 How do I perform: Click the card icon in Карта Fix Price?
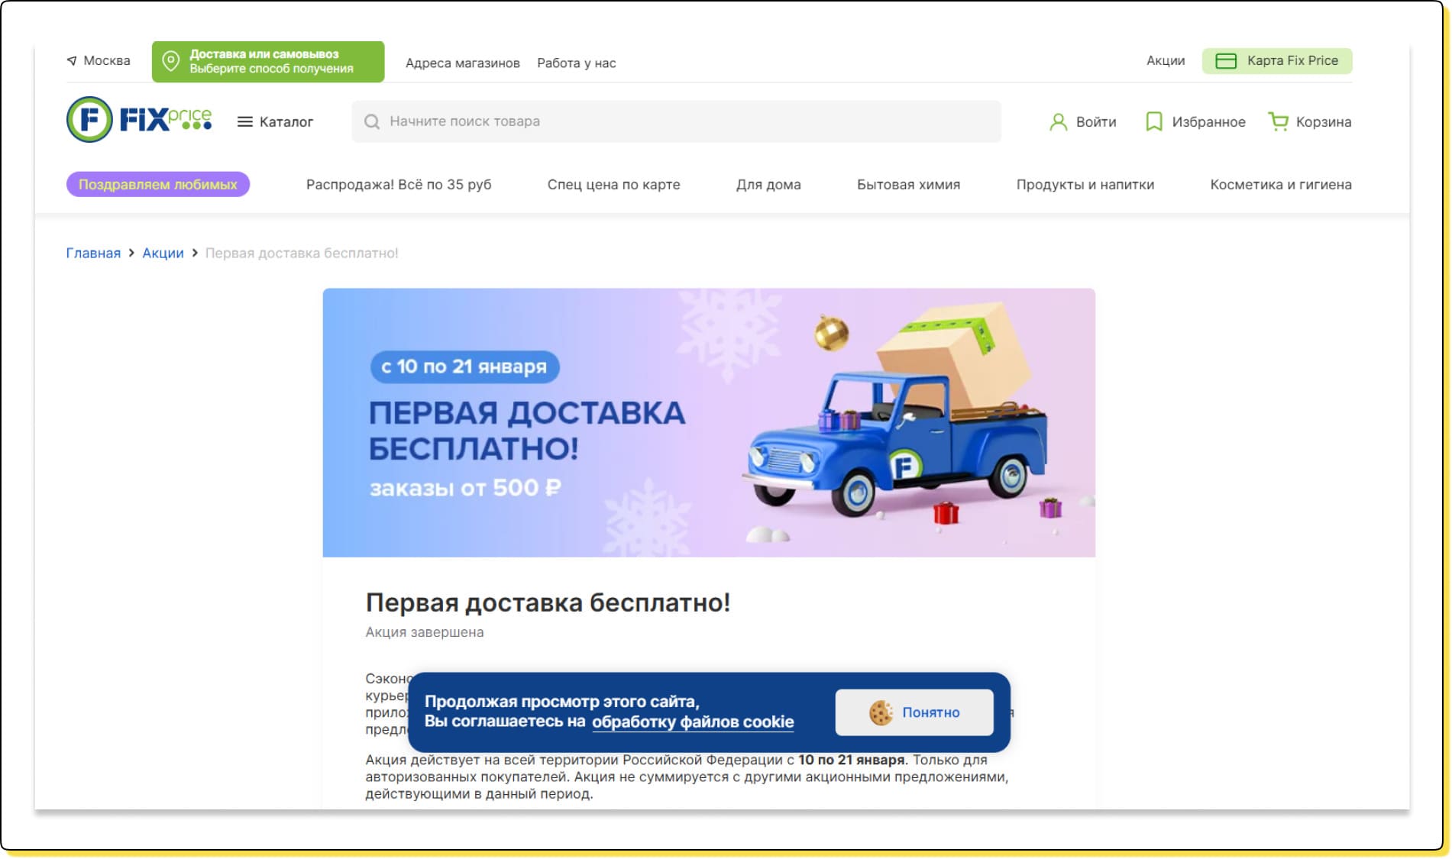[x=1225, y=61]
